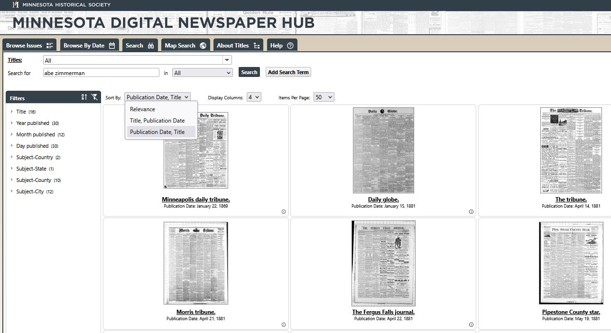
Task: Open the Titles dropdown arrow
Action: tap(227, 60)
